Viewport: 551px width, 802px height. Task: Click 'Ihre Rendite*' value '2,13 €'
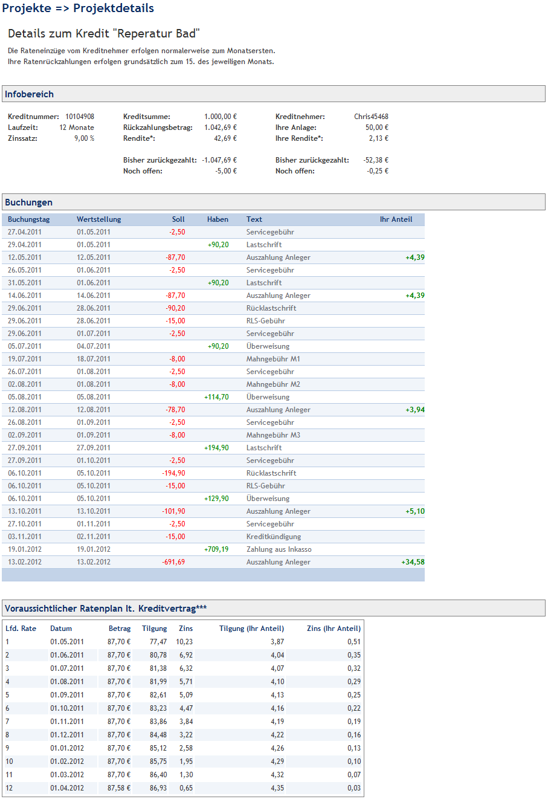coord(379,138)
